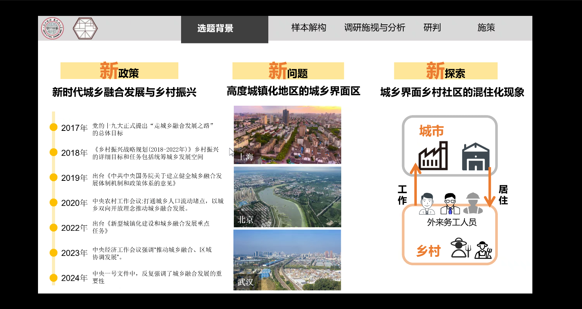
Task: Switch to the 样本解构 tab
Action: [309, 27]
